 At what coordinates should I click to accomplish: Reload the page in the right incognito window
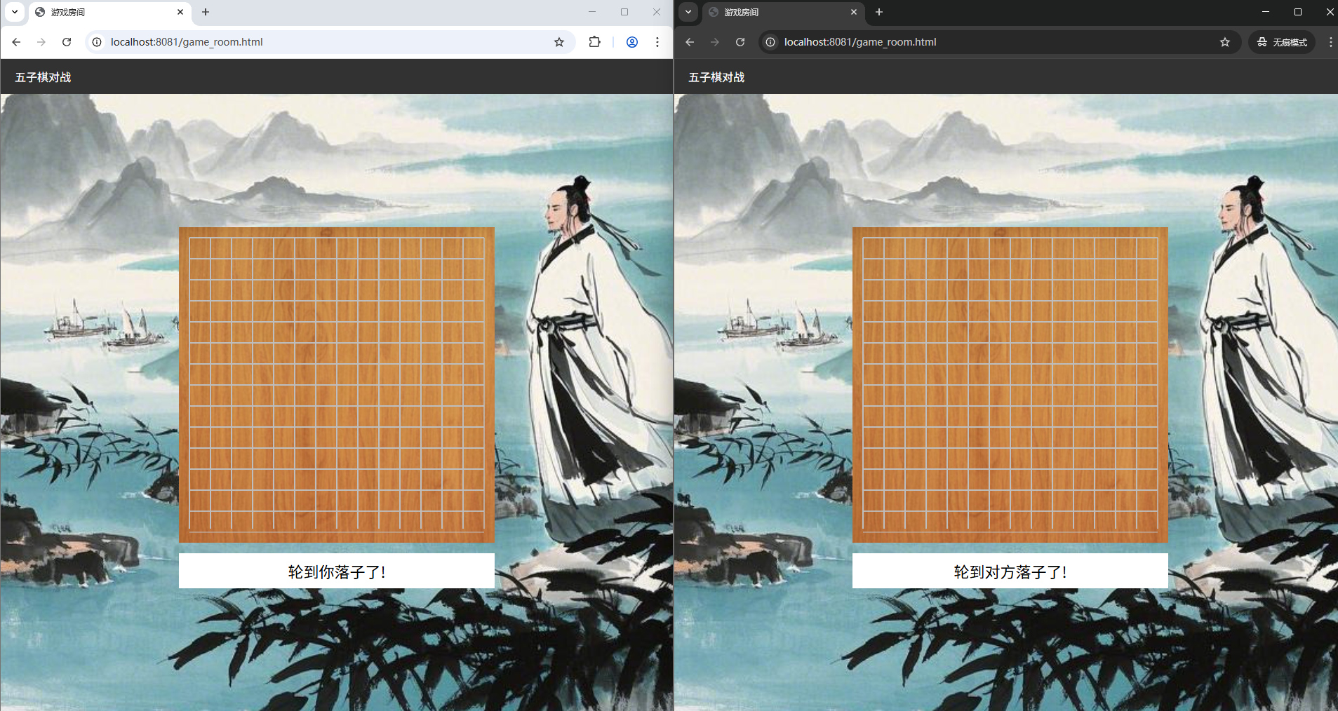pyautogui.click(x=740, y=42)
